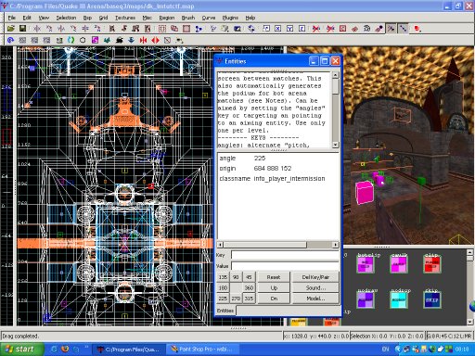475x356 pixels.
Task: Click the Up angle button
Action: [274, 287]
